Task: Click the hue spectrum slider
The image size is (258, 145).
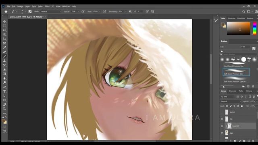Action: click(254, 29)
